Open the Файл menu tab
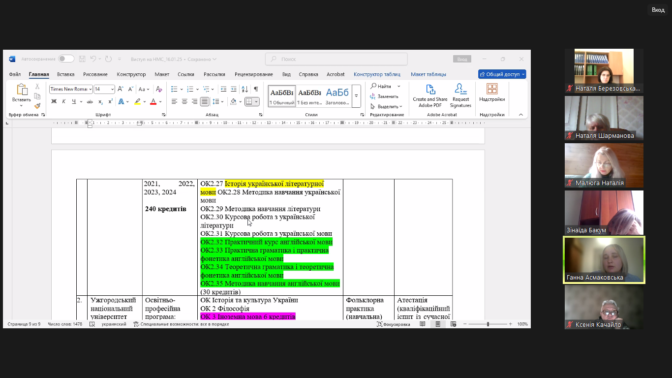672x378 pixels. click(x=15, y=74)
